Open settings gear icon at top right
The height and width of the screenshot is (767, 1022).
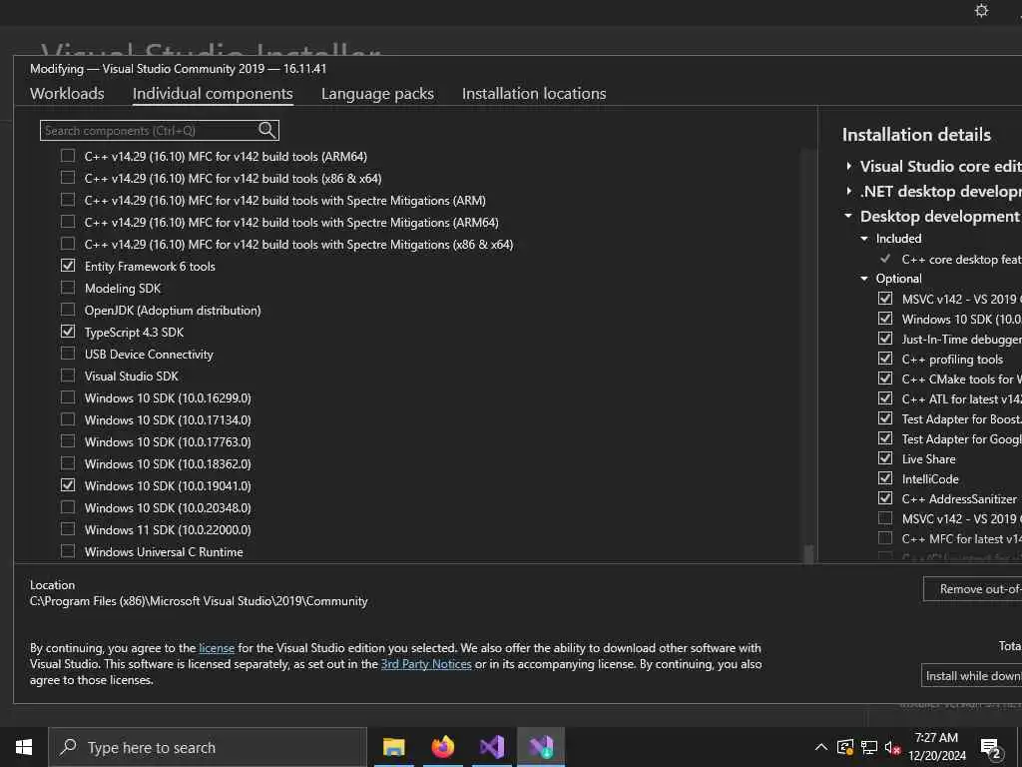pos(982,10)
